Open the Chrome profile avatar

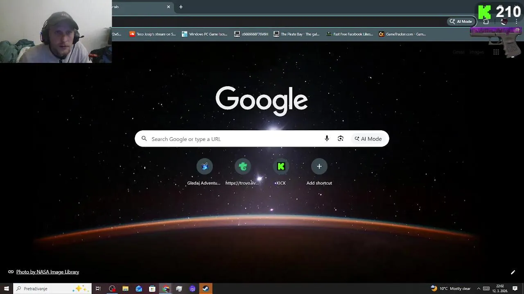pyautogui.click(x=504, y=22)
